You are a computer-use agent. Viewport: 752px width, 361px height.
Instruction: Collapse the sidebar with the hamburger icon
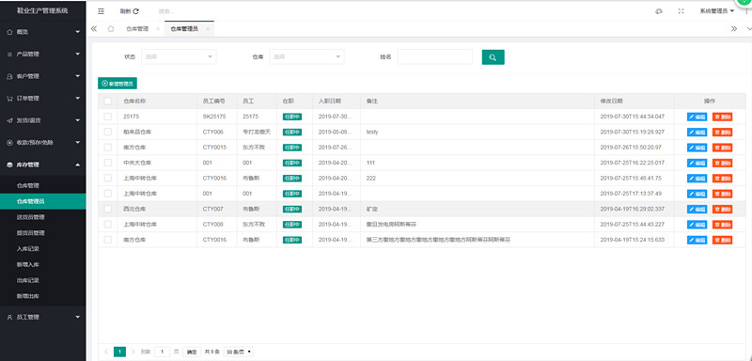pyautogui.click(x=101, y=11)
